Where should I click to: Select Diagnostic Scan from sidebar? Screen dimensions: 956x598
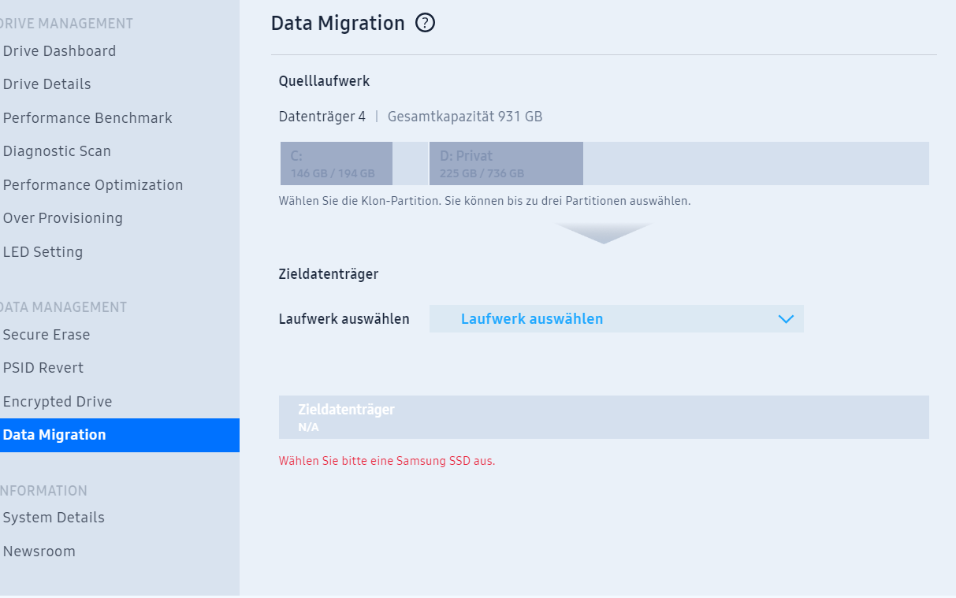pyautogui.click(x=57, y=151)
